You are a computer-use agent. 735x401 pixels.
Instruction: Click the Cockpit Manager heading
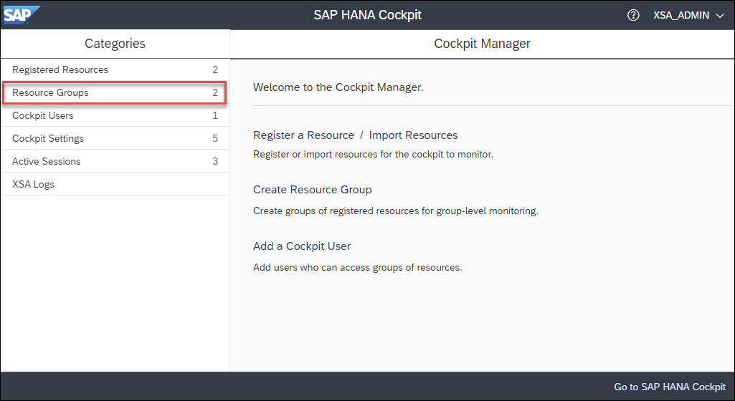tap(482, 44)
